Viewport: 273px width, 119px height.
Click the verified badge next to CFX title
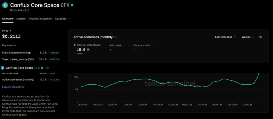[72, 5]
